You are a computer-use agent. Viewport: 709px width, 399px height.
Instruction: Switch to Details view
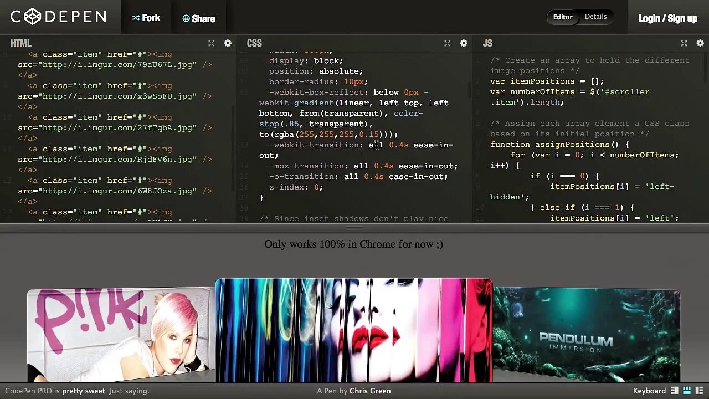point(595,17)
